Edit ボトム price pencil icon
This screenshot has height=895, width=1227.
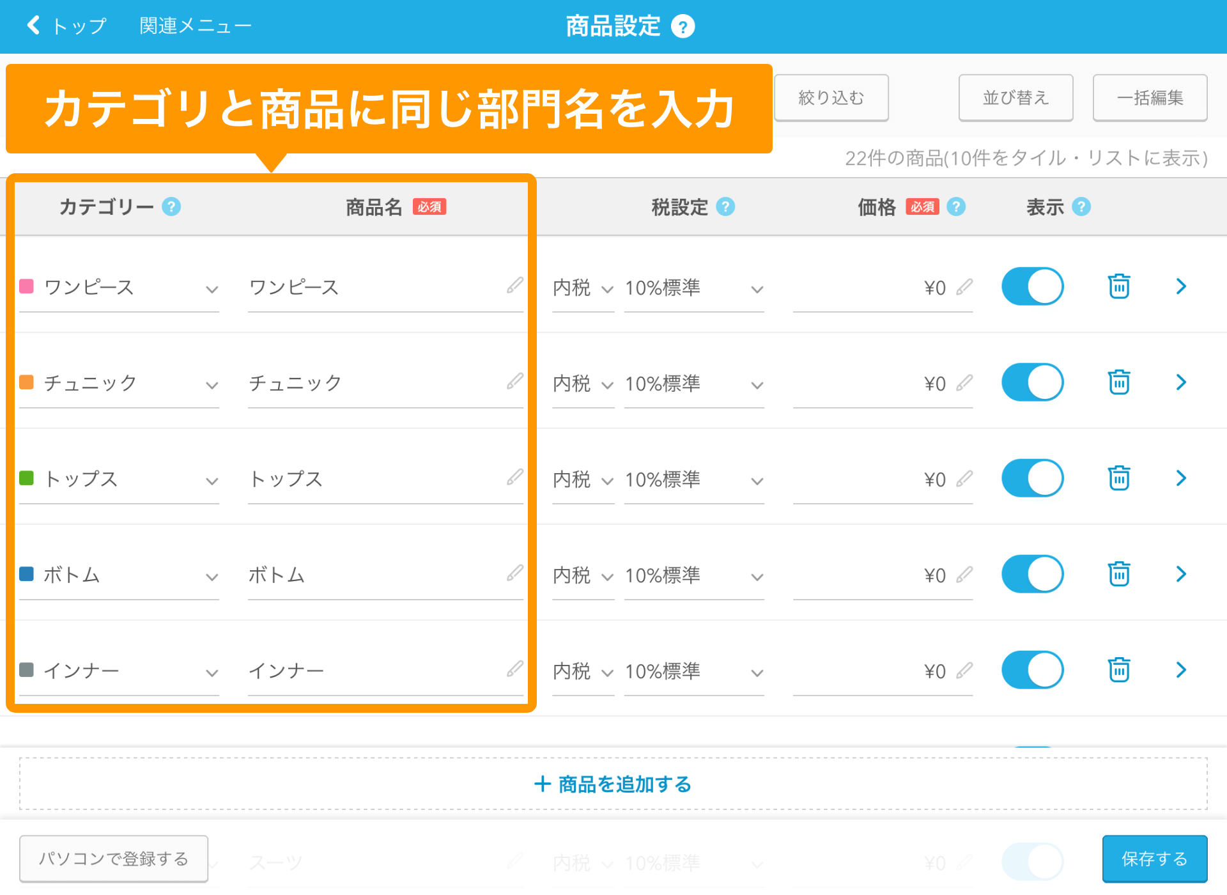coord(964,575)
